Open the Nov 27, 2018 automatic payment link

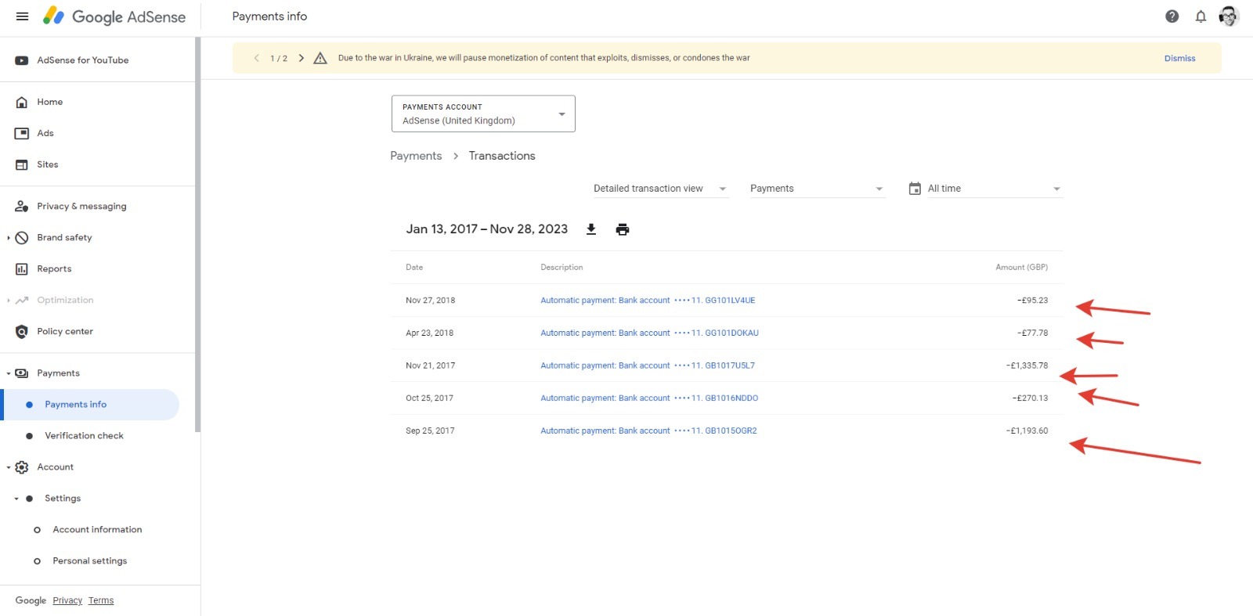pos(648,301)
